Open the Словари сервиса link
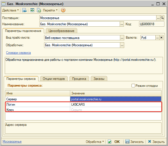The height and width of the screenshot is (146, 168). point(19,53)
